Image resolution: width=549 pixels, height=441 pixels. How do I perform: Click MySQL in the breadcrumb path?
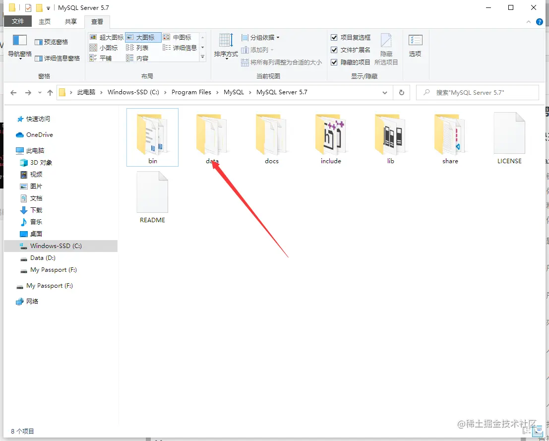click(x=233, y=92)
